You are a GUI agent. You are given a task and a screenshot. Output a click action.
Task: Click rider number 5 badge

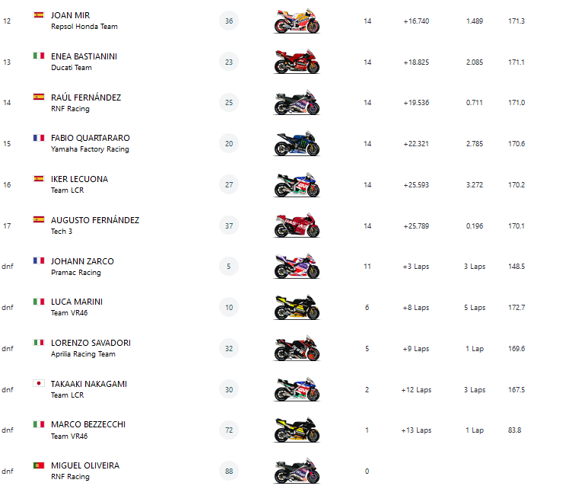229,266
